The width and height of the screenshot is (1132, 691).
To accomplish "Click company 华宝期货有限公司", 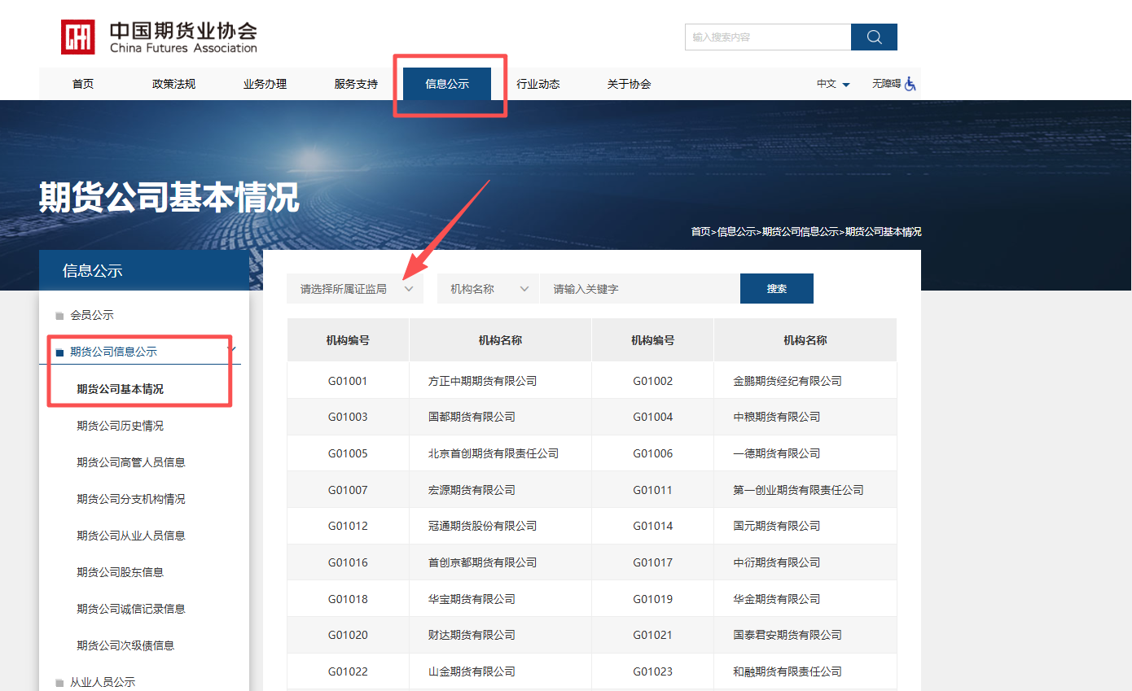I will (472, 599).
